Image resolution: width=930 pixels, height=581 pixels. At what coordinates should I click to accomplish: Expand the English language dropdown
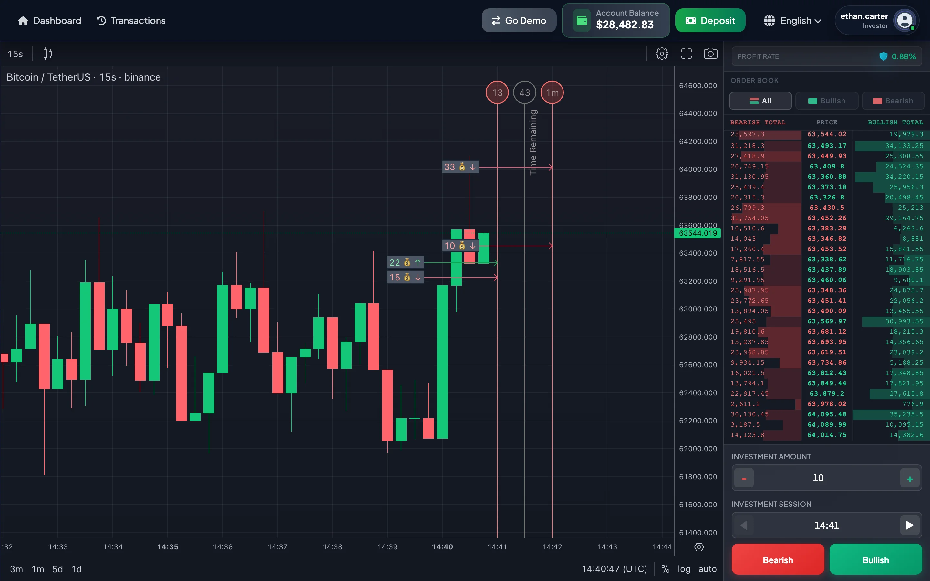801,21
